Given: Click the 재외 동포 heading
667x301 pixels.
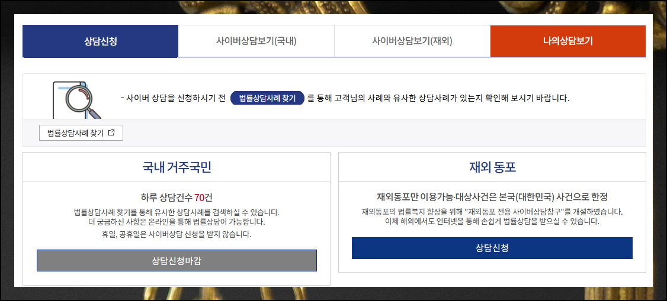Looking at the screenshot, I should tap(492, 167).
